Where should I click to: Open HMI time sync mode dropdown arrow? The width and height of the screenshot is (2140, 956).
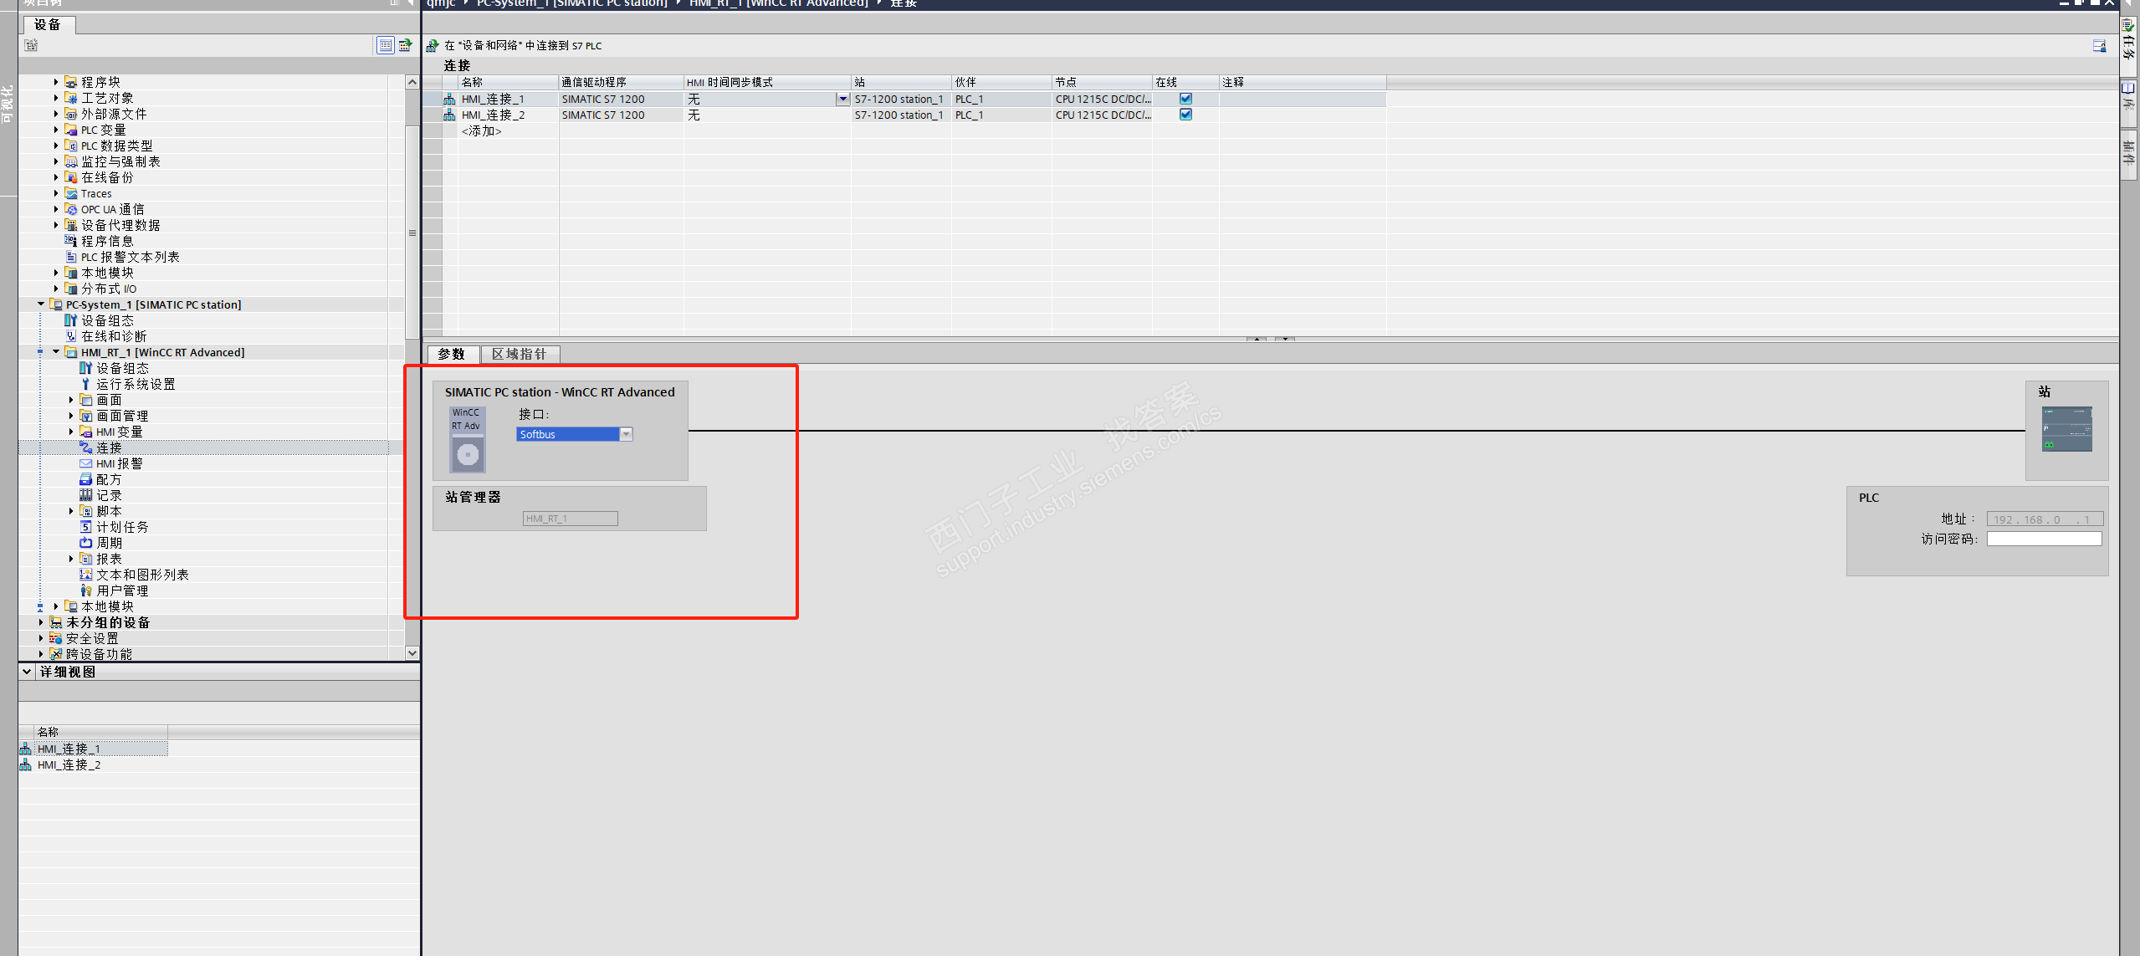(x=842, y=99)
